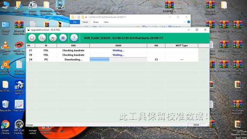Click the NUM indicator in the status bar
Screen dimensions: 247x139
tap(196, 125)
